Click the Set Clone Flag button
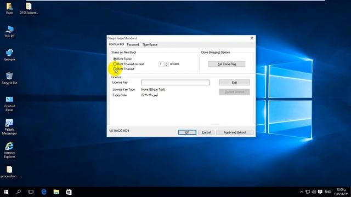 (227, 64)
